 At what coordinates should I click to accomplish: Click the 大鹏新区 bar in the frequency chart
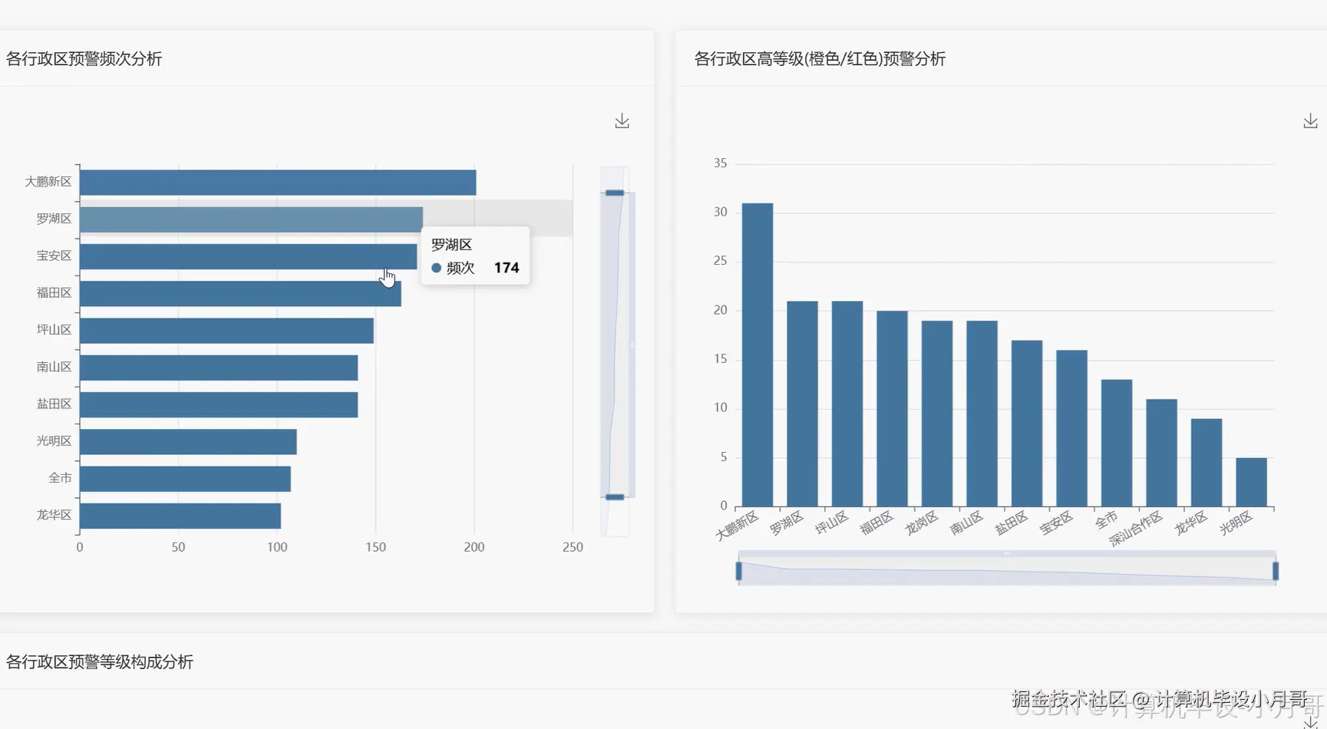point(278,183)
